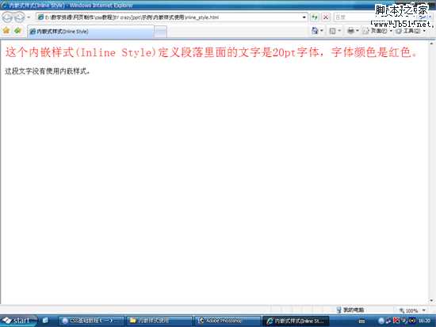Expand the Feeds dropdown arrow
This screenshot has height=327, width=436.
pyautogui.click(x=339, y=31)
